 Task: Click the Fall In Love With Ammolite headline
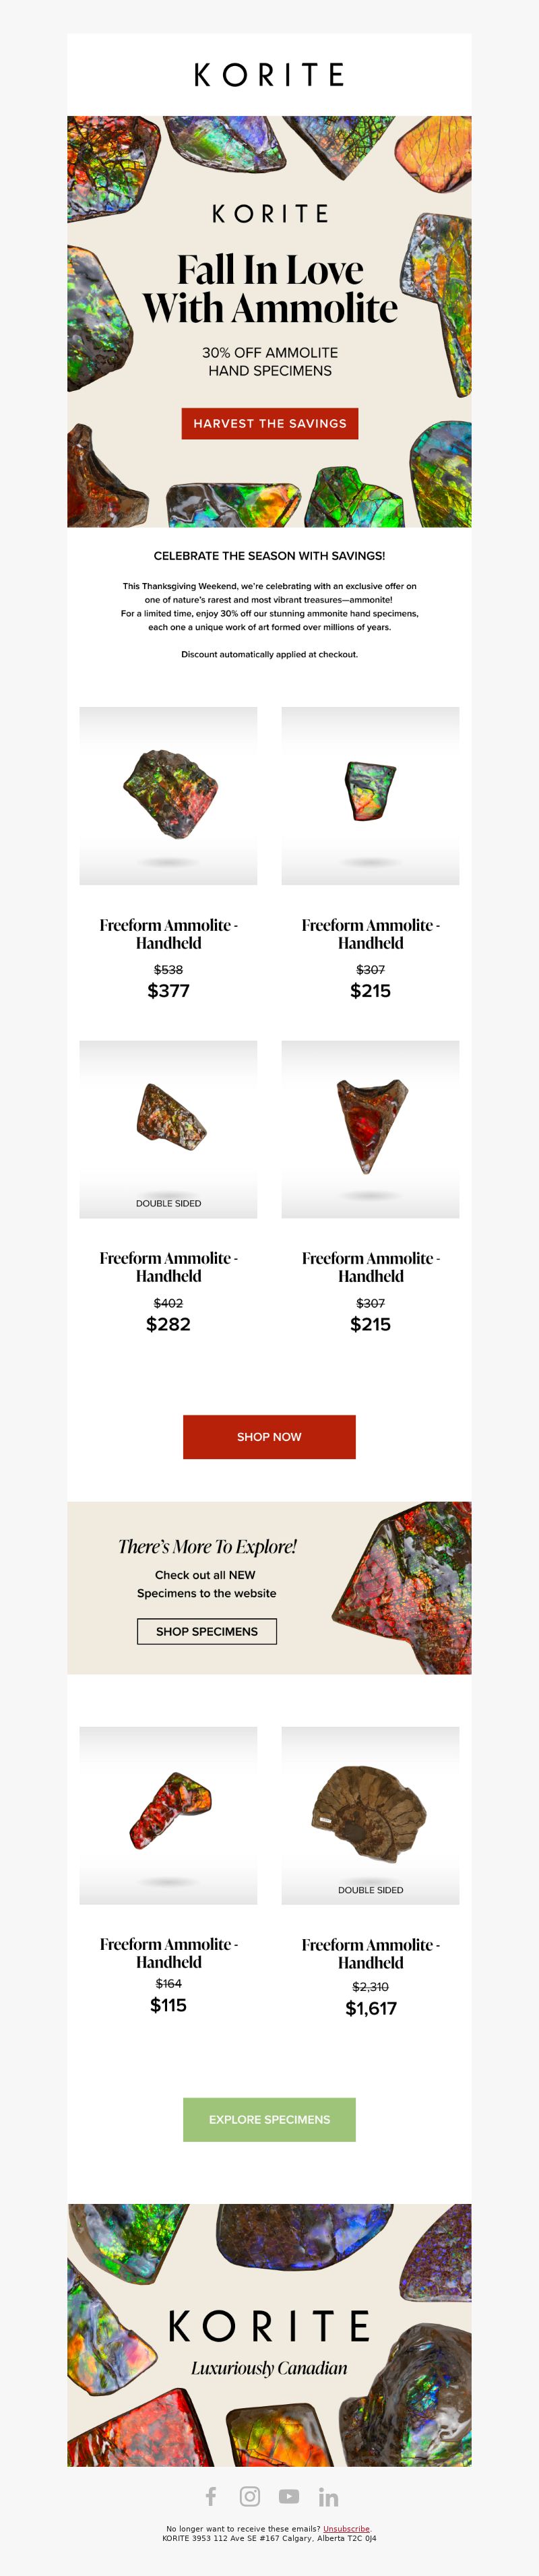pos(269,288)
